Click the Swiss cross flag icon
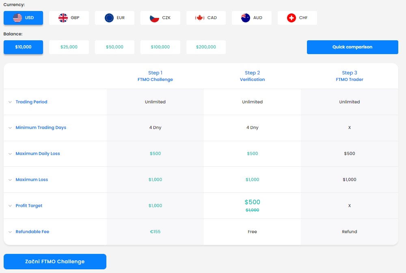The width and height of the screenshot is (406, 273). pos(291,17)
